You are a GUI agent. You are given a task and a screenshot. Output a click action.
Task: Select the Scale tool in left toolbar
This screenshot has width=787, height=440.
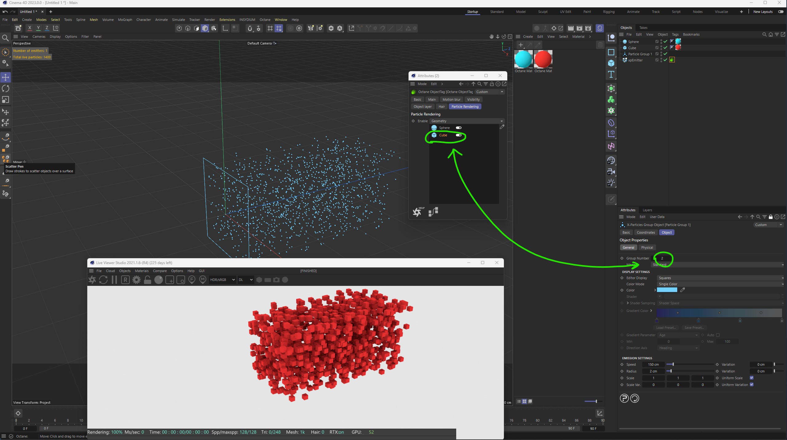6,100
